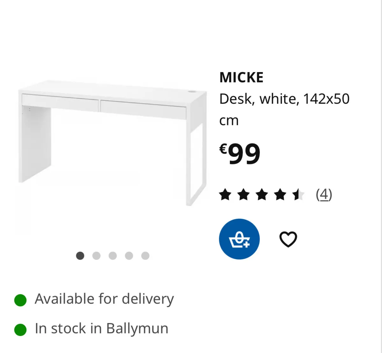Screen dimensions: 382x353
Task: Open the second image via carousel dot
Action: (96, 256)
